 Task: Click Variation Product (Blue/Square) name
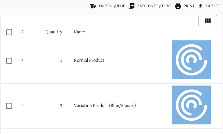coord(105,106)
